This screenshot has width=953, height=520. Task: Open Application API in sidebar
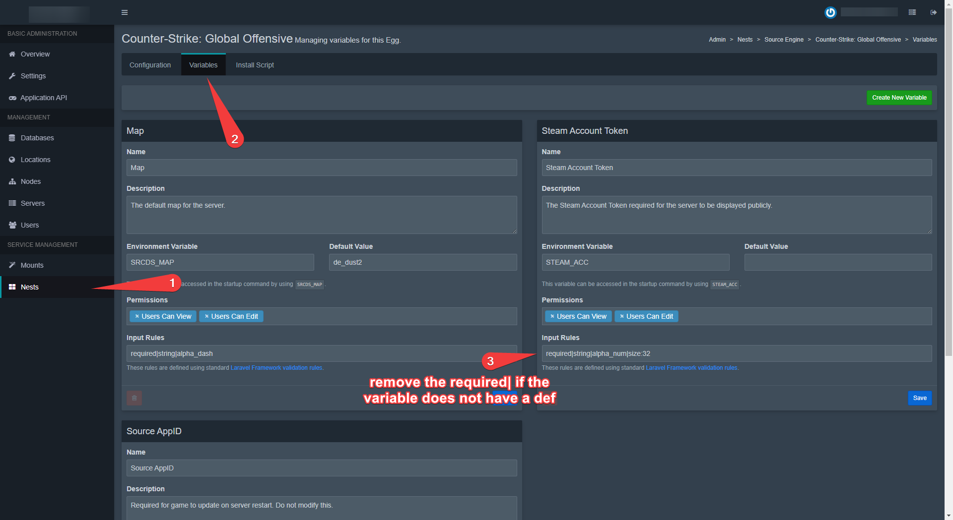point(43,98)
